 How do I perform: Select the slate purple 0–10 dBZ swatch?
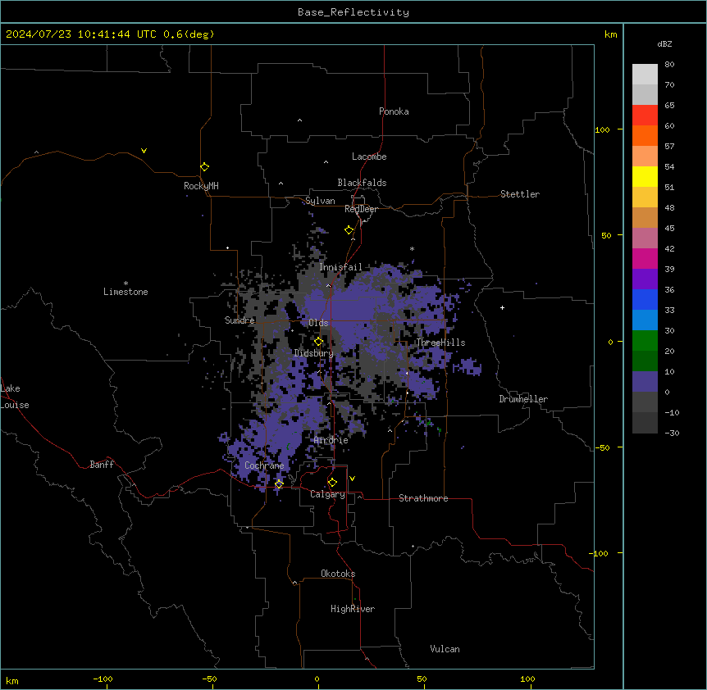645,382
